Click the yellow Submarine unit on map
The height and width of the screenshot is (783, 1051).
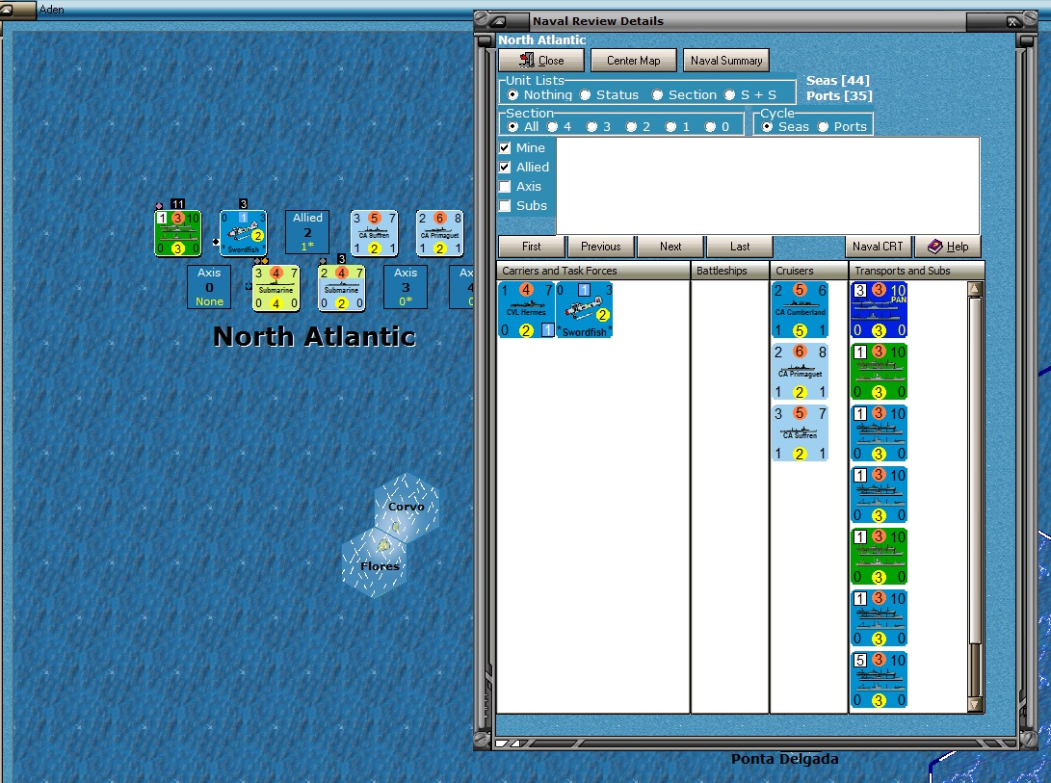tap(276, 288)
